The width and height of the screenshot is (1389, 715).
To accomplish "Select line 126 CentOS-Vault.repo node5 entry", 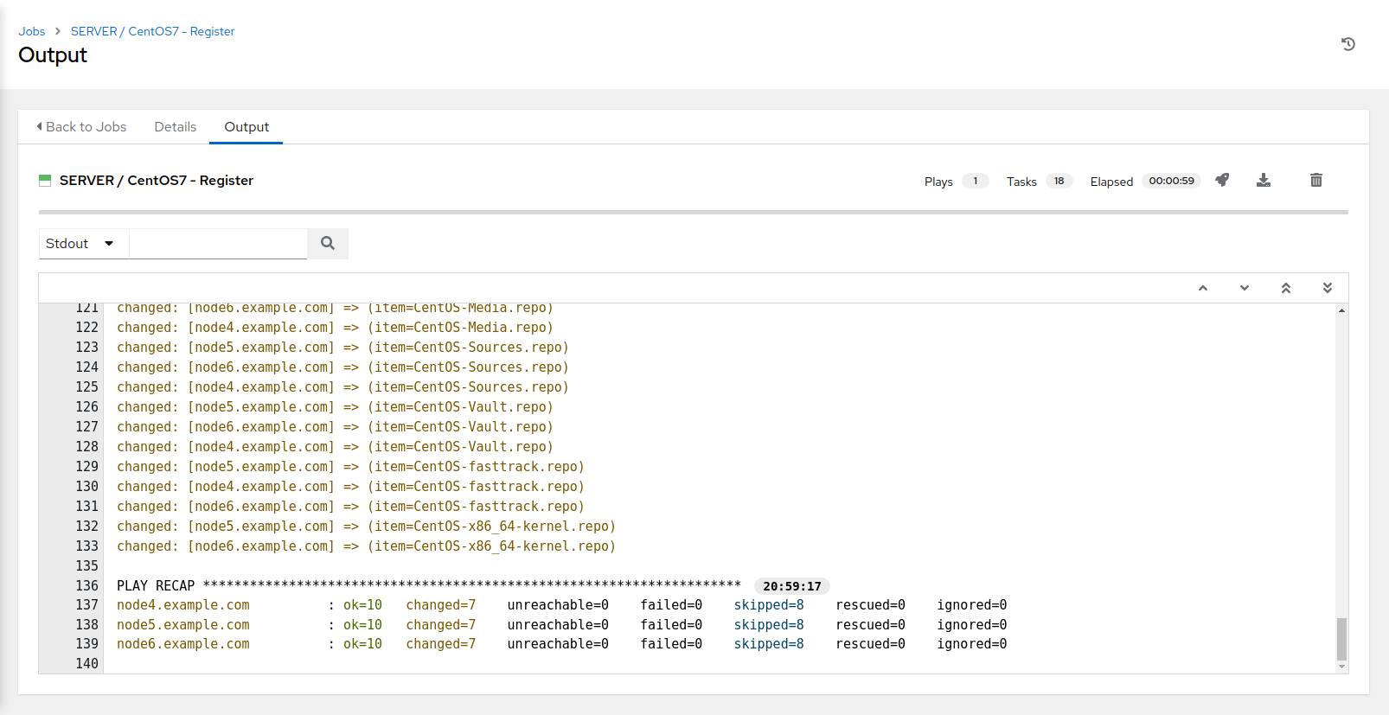I will pyautogui.click(x=335, y=407).
